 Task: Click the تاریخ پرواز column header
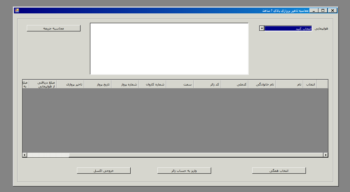click(x=97, y=84)
